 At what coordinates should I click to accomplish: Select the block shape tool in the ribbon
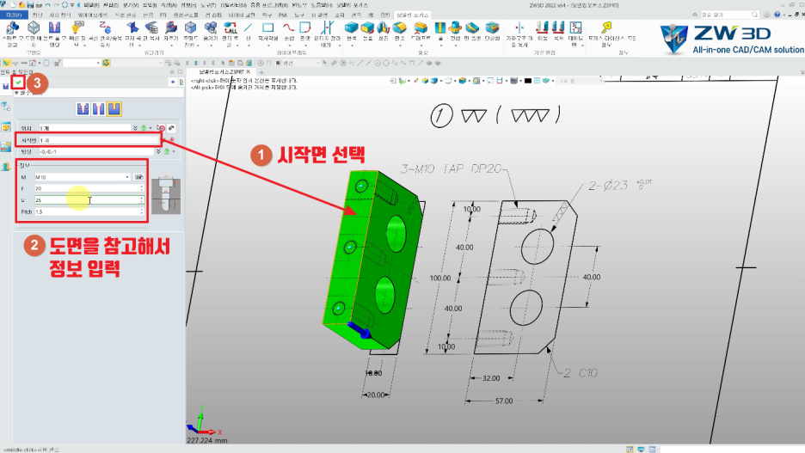pyautogui.click(x=352, y=28)
